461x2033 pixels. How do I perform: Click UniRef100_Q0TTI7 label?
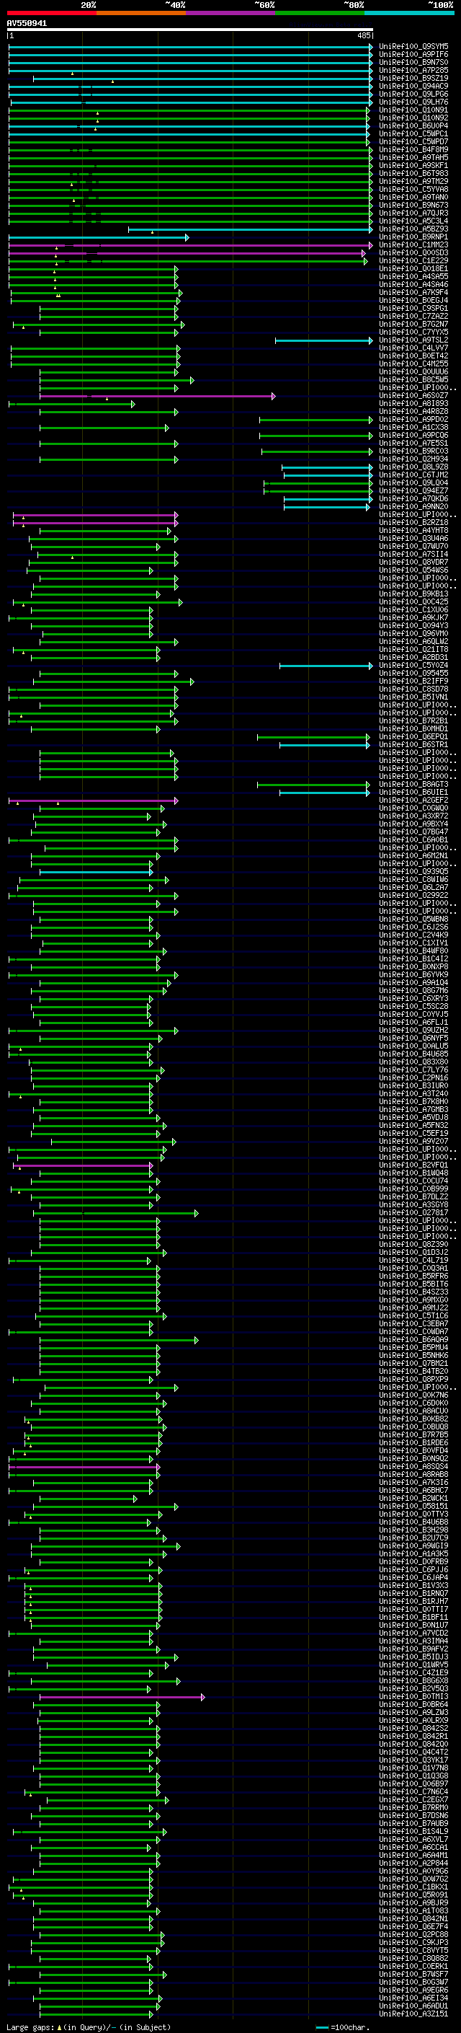tap(413, 1609)
